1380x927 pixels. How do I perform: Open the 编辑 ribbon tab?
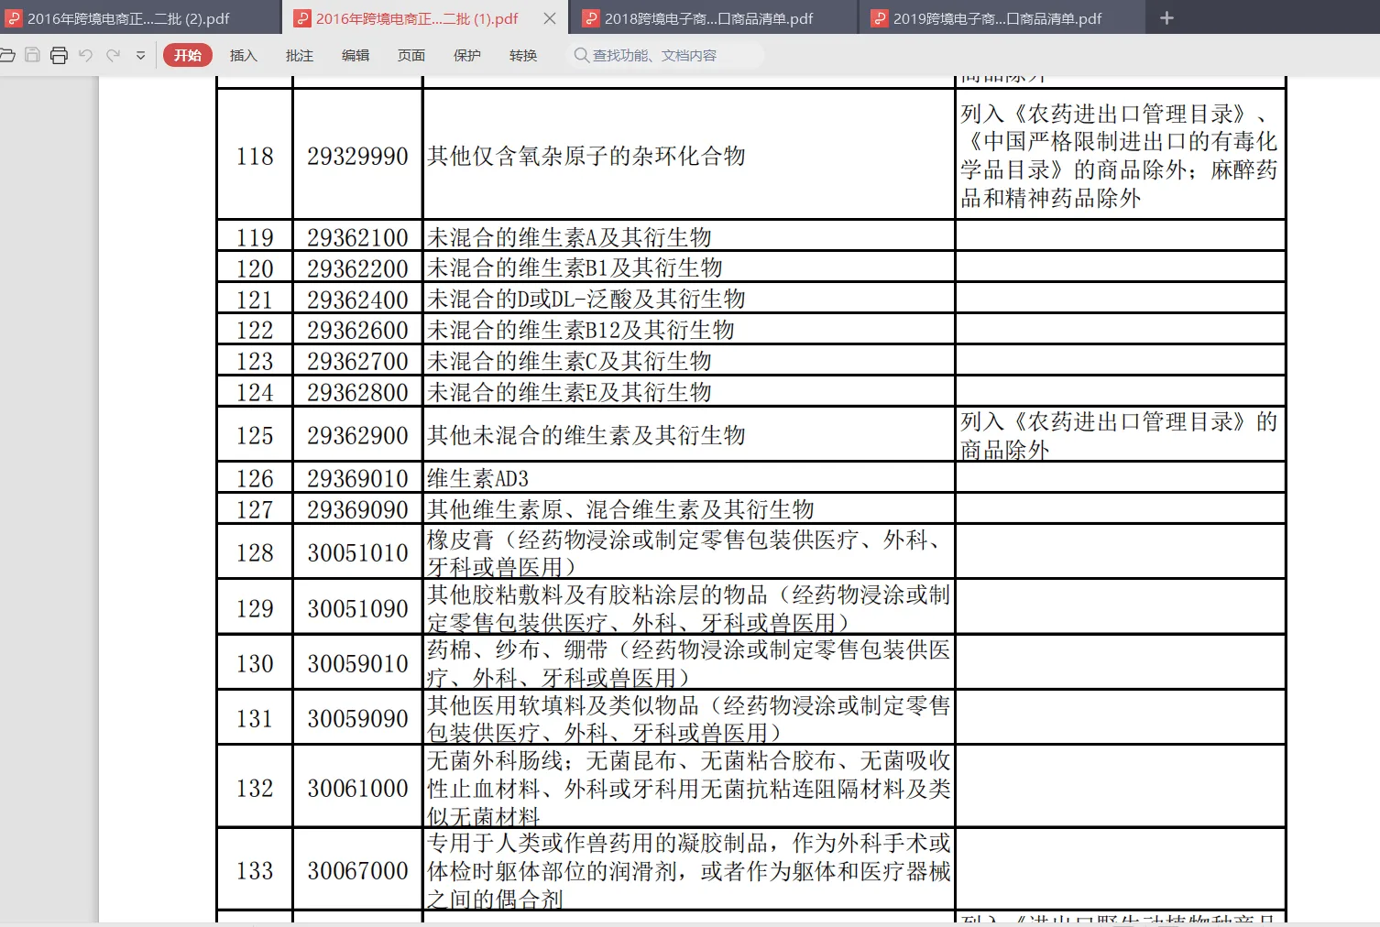[355, 55]
